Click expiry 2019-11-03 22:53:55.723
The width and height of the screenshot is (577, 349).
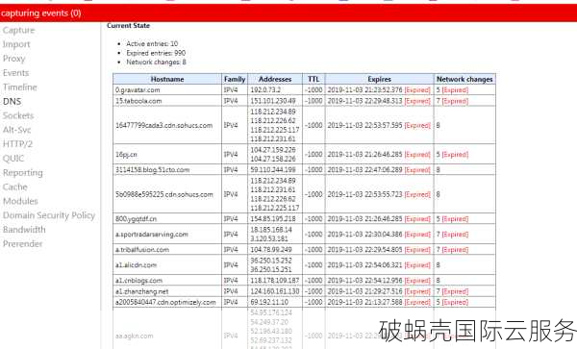pyautogui.click(x=364, y=194)
